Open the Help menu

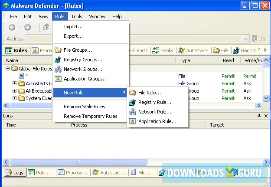point(117,17)
